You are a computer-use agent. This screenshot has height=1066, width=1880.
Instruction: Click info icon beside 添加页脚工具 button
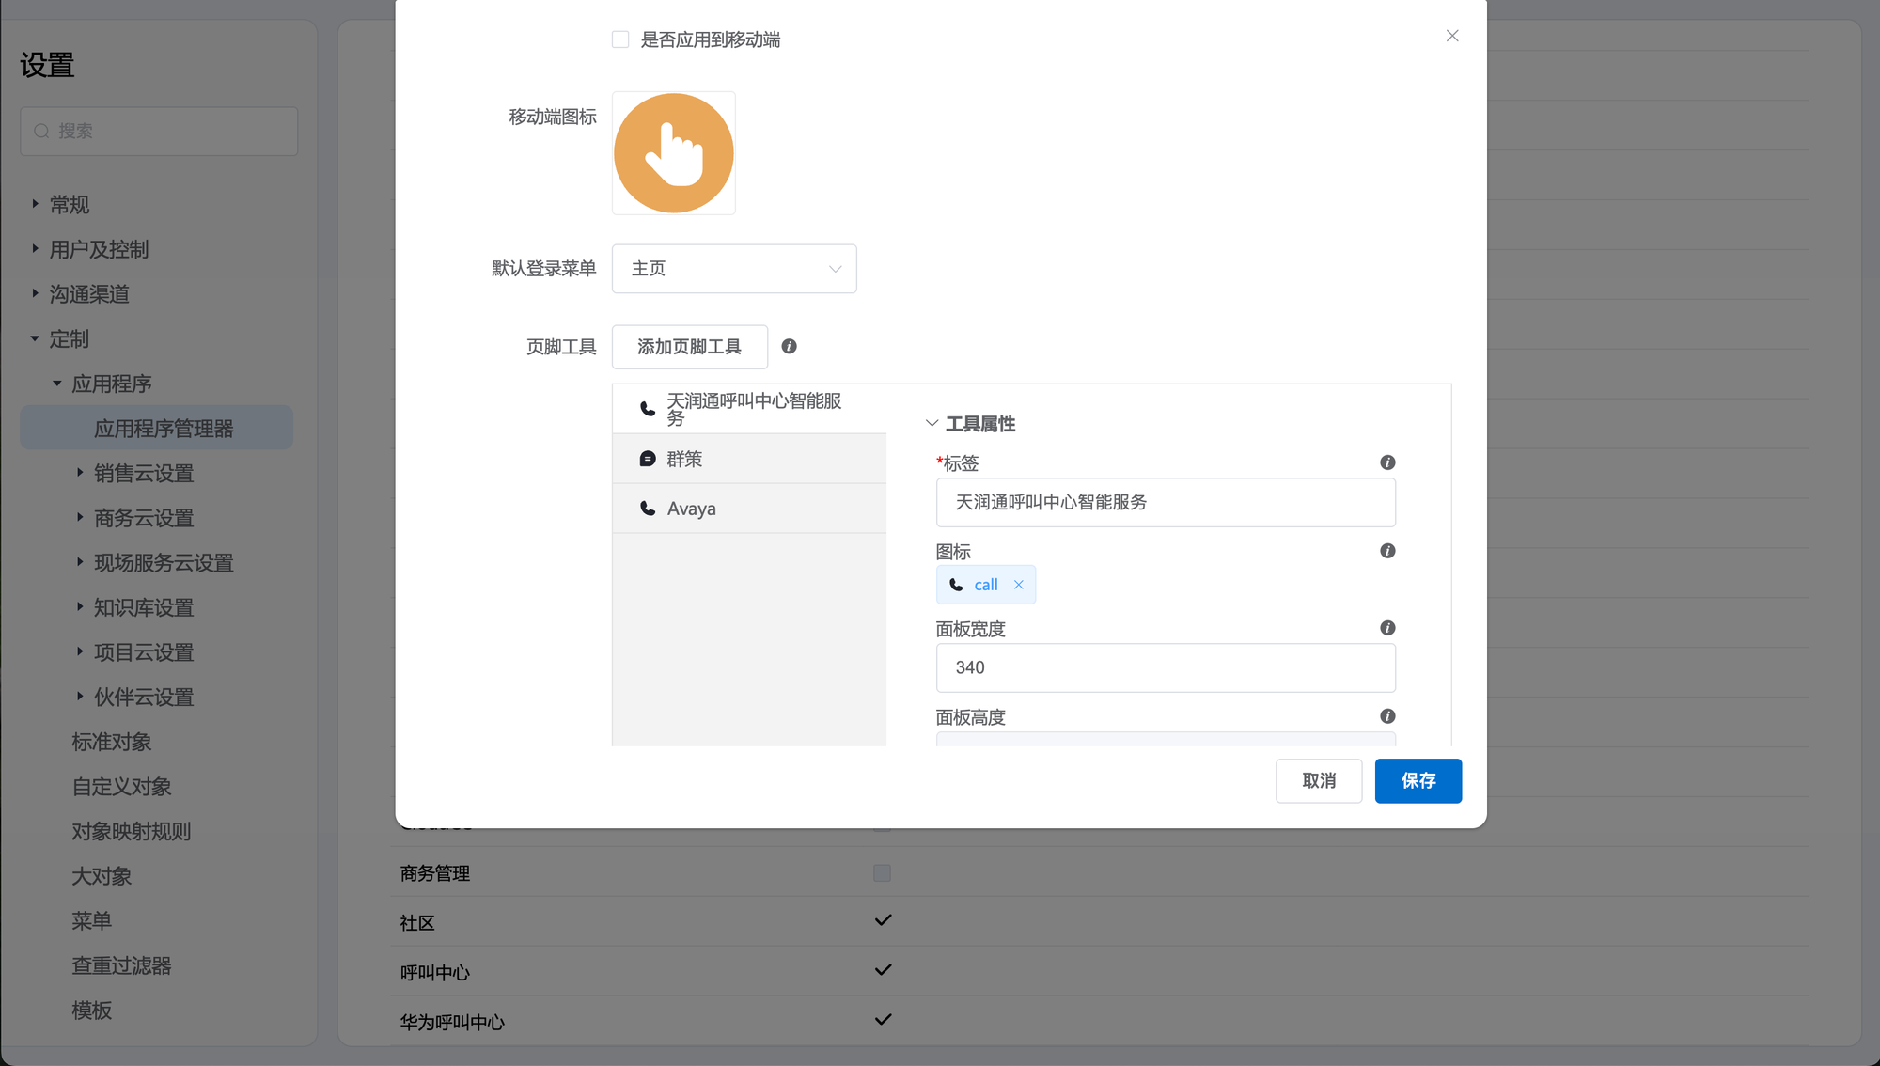(x=789, y=347)
